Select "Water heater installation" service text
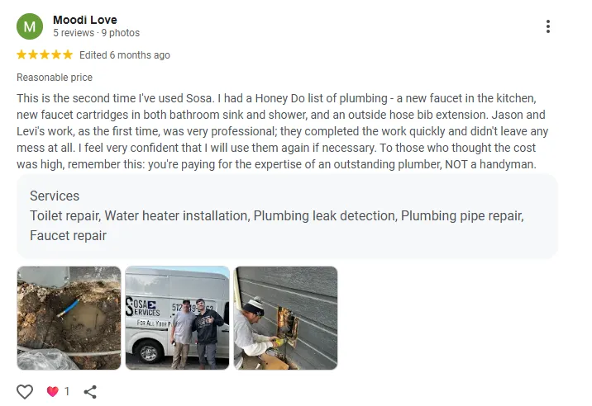 coord(177,216)
